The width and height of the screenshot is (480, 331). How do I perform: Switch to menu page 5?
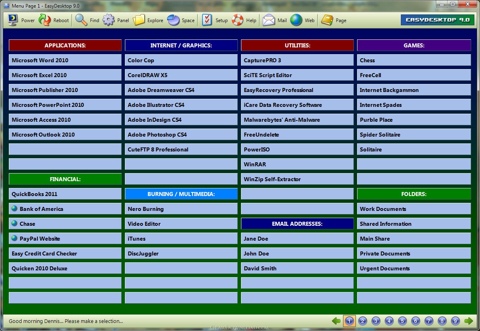coord(402,321)
